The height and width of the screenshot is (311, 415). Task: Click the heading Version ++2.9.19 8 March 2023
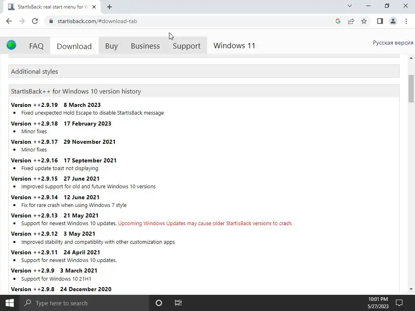coord(56,105)
